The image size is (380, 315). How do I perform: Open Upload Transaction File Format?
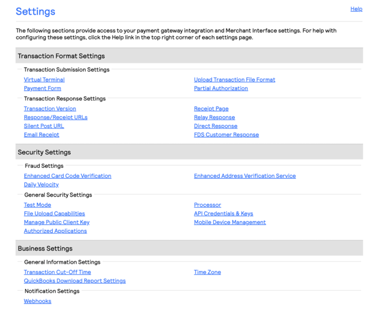234,80
